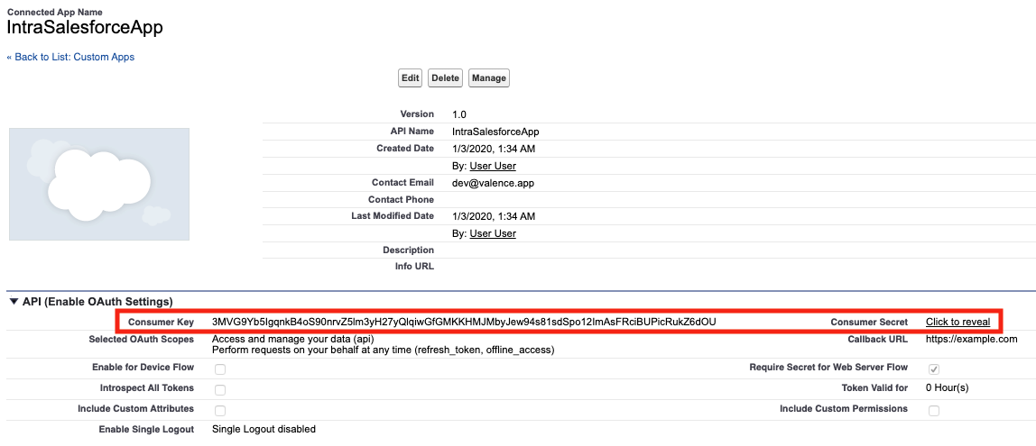This screenshot has height=446, width=1036.
Task: Click the Last Modified Date timestamp value
Action: pos(494,216)
